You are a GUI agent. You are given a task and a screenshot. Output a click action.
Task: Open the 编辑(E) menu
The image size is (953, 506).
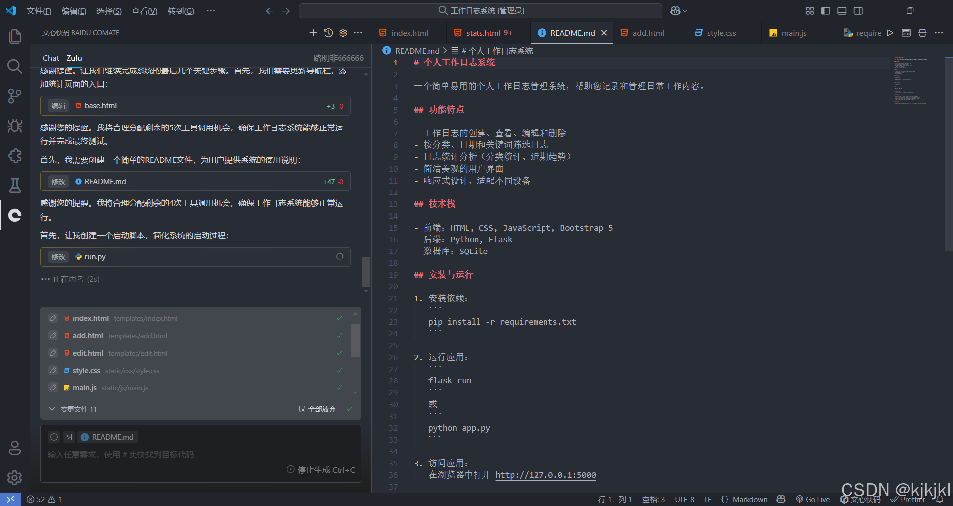74,11
